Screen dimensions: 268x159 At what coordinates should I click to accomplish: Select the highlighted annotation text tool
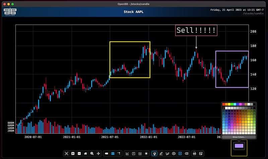[154, 154]
